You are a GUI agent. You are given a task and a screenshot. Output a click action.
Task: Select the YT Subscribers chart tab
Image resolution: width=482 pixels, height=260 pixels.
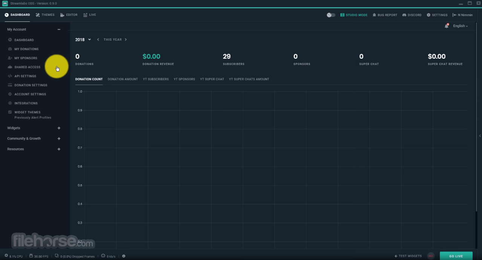[156, 79]
